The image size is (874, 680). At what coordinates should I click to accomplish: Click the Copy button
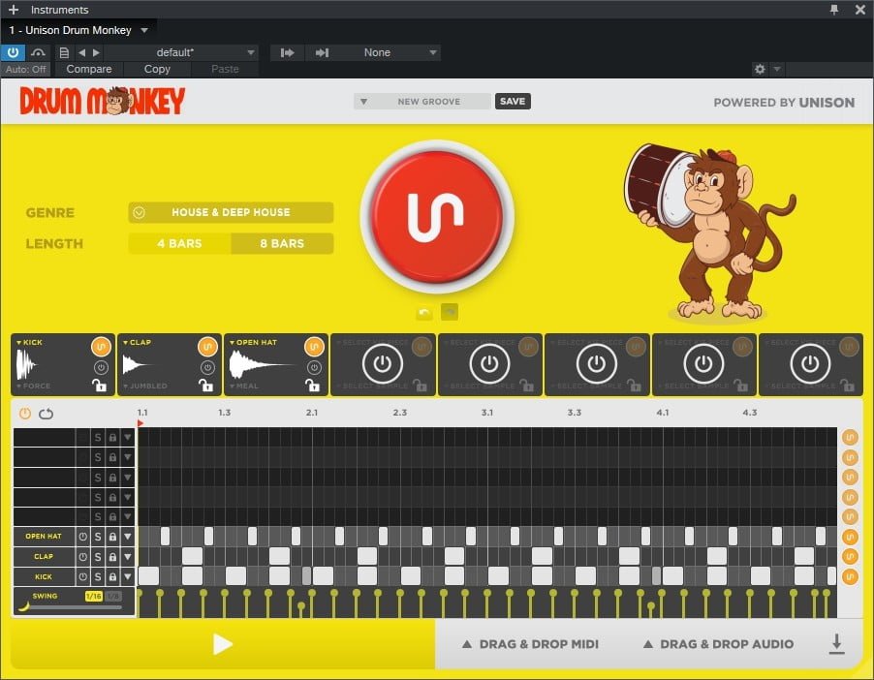pos(157,69)
